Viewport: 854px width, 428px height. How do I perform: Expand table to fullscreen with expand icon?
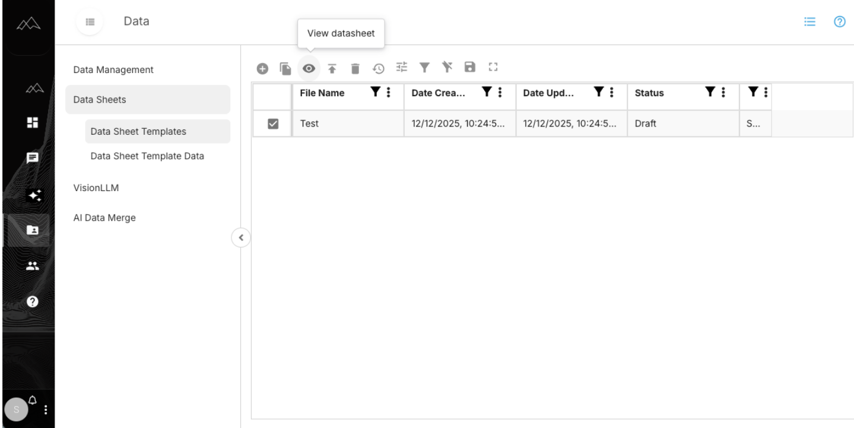point(493,67)
